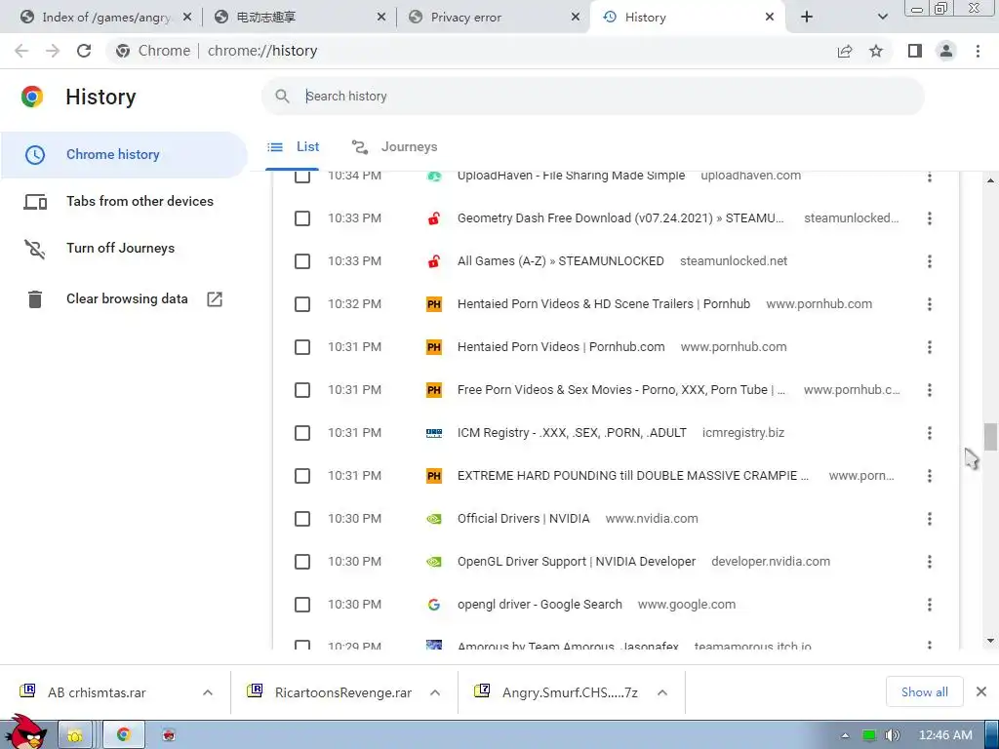Open the profile avatar menu
Screen dimensions: 999x749
(946, 51)
